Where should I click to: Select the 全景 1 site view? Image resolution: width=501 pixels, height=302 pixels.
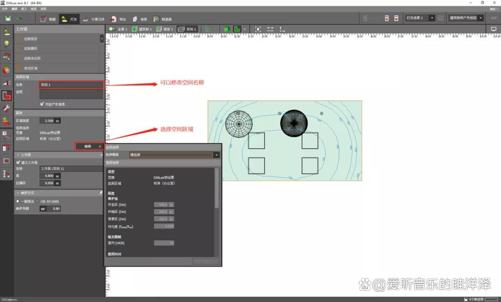click(x=118, y=29)
